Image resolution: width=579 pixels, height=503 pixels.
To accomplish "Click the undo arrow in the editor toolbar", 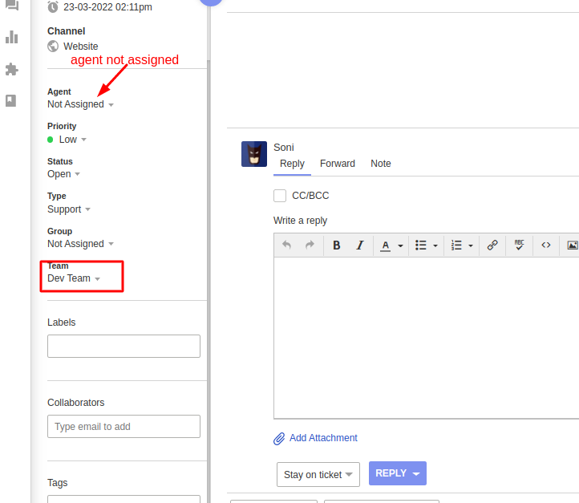I will pyautogui.click(x=286, y=245).
